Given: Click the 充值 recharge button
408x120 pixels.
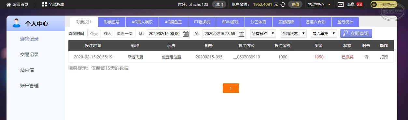Looking at the screenshot, I should [295, 5].
